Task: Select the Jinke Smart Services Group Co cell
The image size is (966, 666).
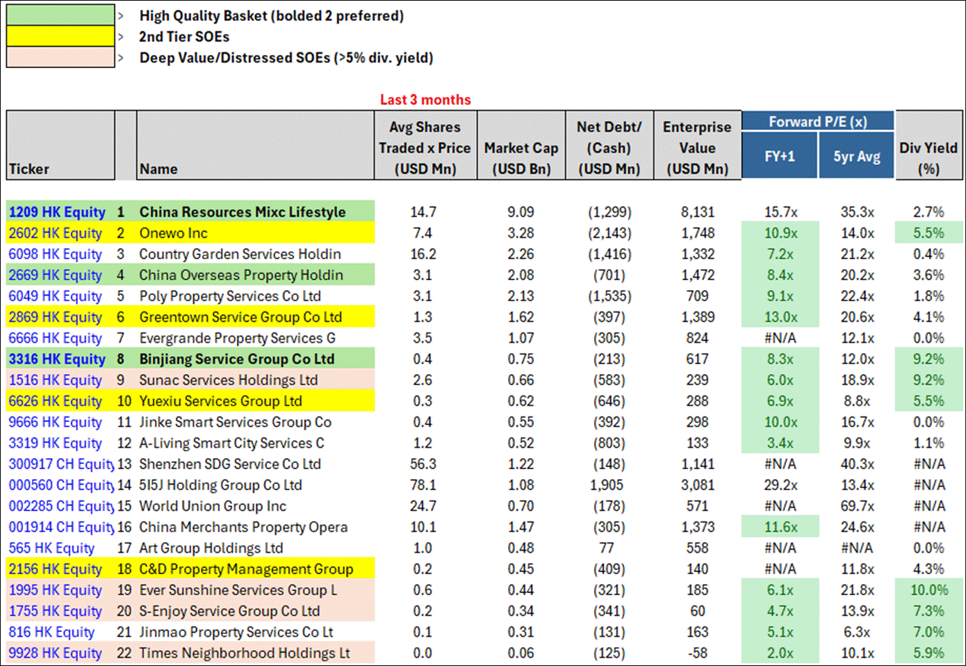Action: point(255,422)
